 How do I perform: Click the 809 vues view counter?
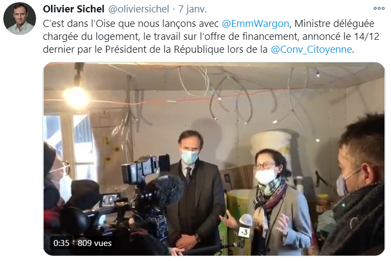click(x=94, y=243)
